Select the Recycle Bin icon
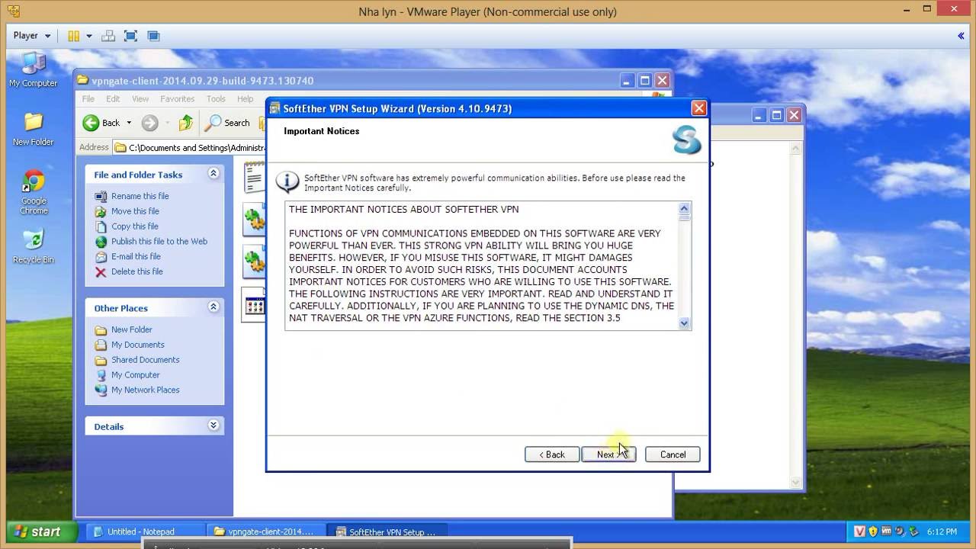The height and width of the screenshot is (549, 976). [34, 246]
